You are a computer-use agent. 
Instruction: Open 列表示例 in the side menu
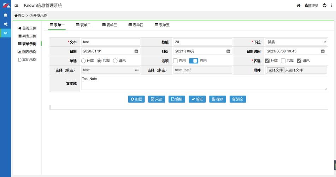pyautogui.click(x=27, y=36)
